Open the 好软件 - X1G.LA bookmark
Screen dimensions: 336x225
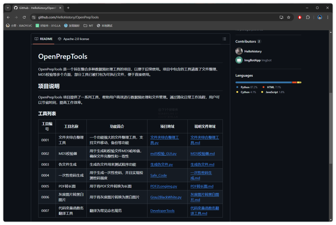point(48,26)
